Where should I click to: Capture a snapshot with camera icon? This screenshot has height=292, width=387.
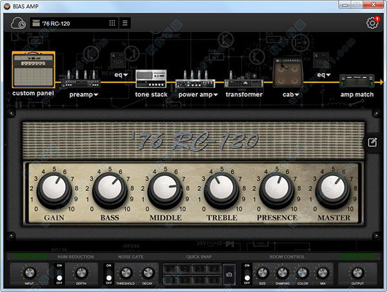tap(229, 274)
